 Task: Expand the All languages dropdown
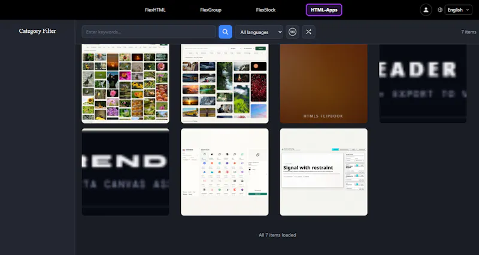[259, 32]
